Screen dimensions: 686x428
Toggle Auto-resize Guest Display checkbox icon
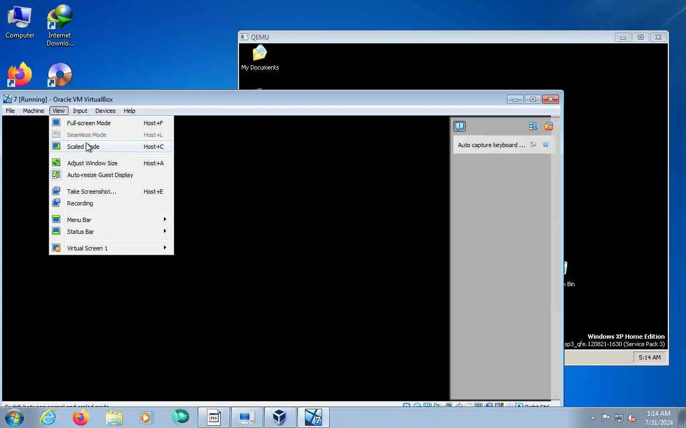click(56, 175)
